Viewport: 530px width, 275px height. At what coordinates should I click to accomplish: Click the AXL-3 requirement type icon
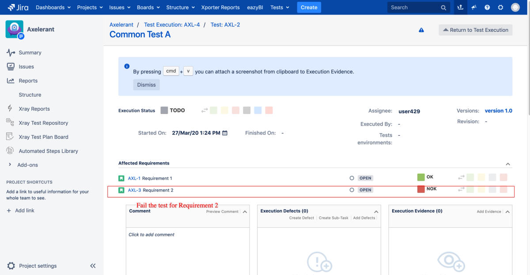(x=121, y=190)
